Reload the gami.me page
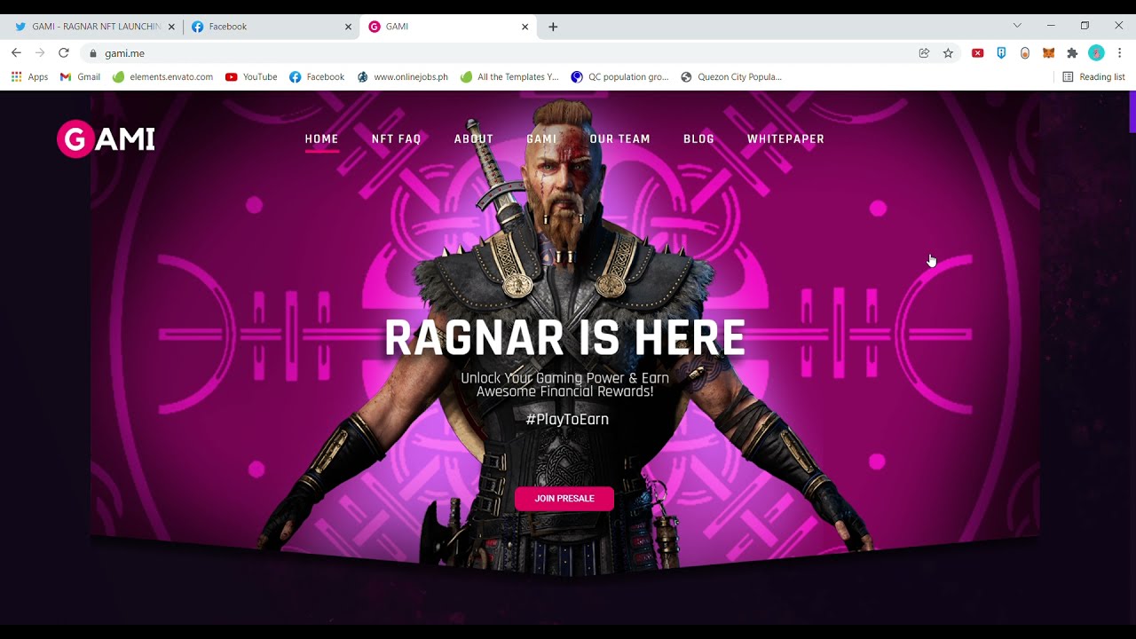Screen dimensions: 1136x639 pyautogui.click(x=64, y=53)
